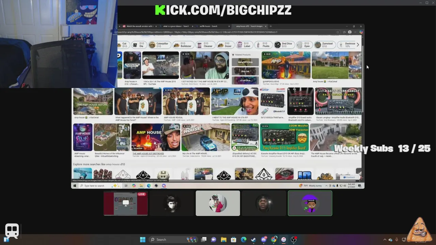Viewport: 436px width, 245px height.
Task: Select the 'D10 Bulldozer' suggestion chip
Action: 183,45
